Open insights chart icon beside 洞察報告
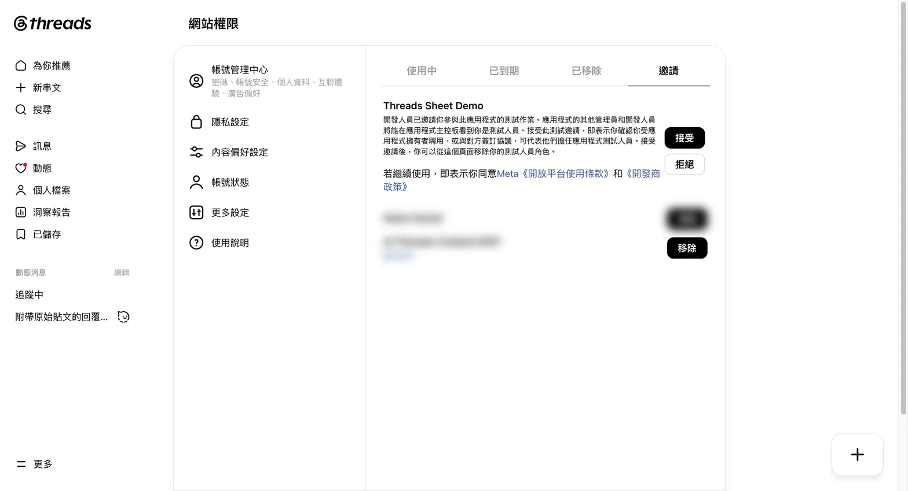This screenshot has height=491, width=908. [x=21, y=212]
